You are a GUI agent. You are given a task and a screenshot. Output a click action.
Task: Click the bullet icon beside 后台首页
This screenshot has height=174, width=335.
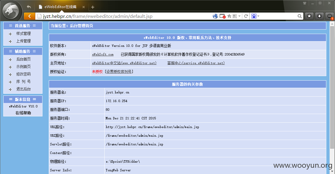(x=10, y=59)
